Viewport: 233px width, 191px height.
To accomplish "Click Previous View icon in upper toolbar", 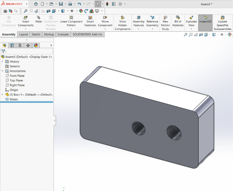I will click(x=36, y=11).
